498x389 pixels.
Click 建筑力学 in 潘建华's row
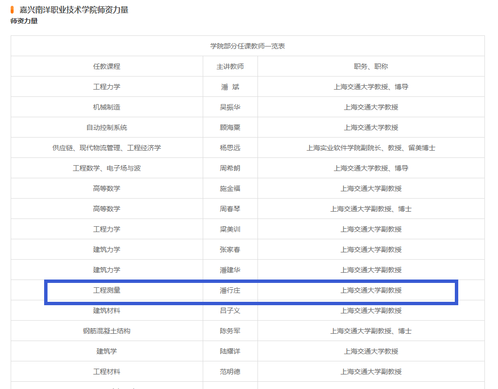pos(107,270)
